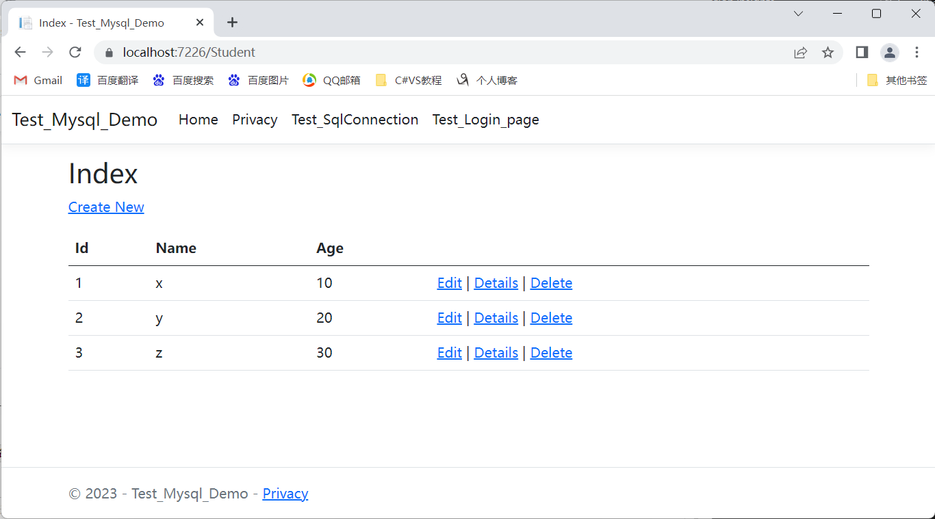
Task: Click the Create New link
Action: [x=106, y=207]
